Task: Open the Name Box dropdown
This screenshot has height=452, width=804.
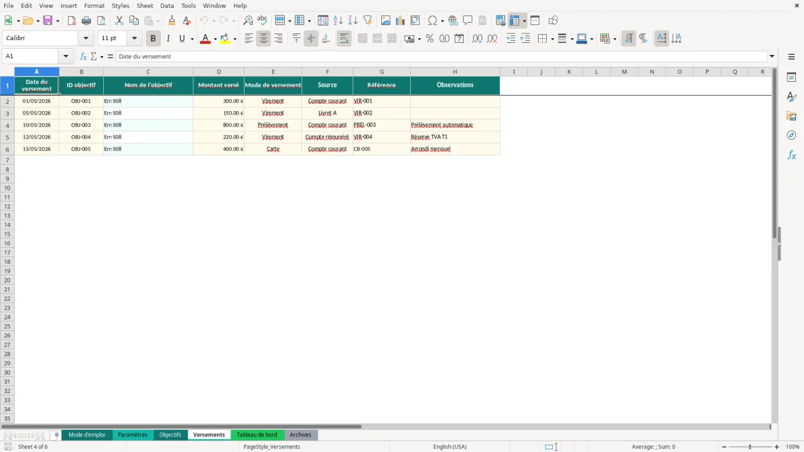Action: point(66,56)
